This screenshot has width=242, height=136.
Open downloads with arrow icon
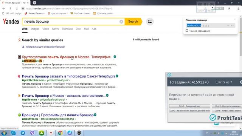[x=239, y=9]
